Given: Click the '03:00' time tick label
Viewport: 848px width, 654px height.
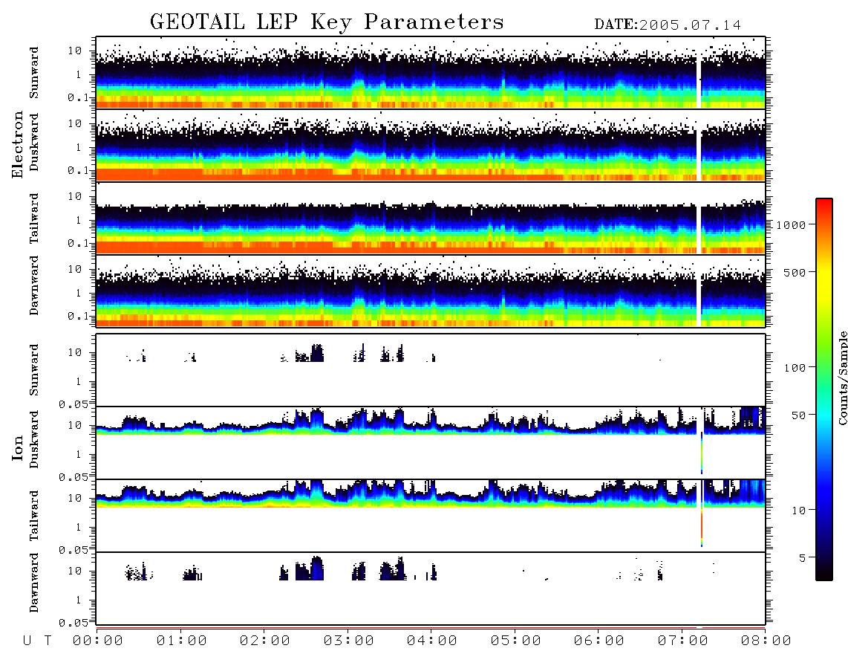Looking at the screenshot, I should (349, 641).
